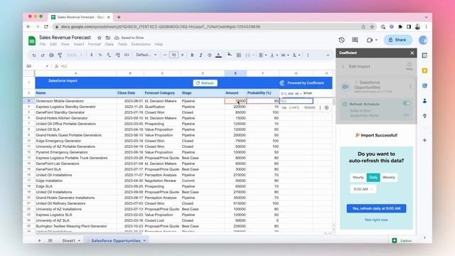Open the Insert menu

79,44
